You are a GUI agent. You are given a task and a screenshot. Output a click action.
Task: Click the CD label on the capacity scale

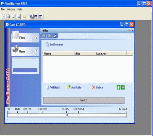pyautogui.click(x=8, y=109)
